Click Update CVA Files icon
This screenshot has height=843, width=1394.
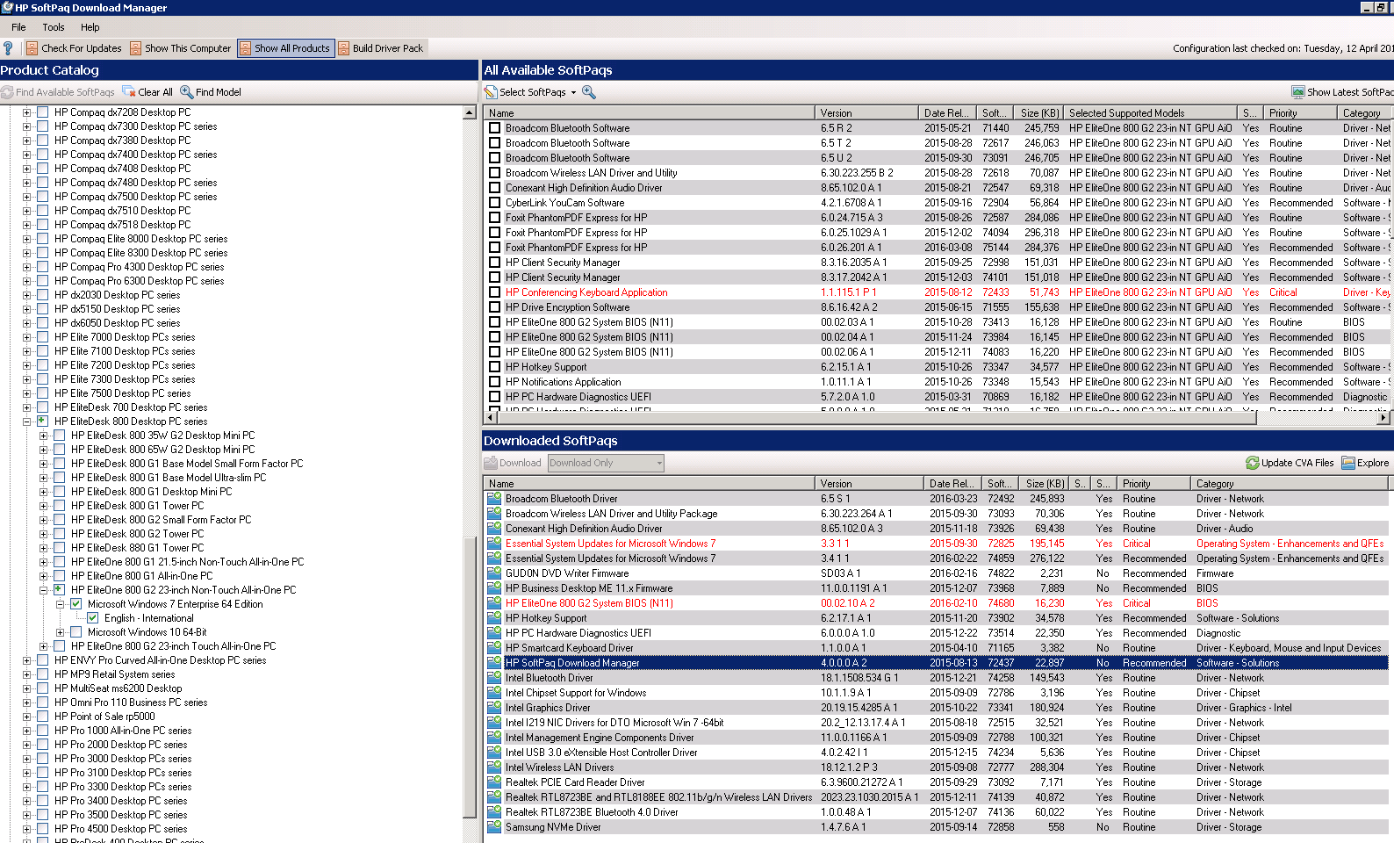(1253, 463)
